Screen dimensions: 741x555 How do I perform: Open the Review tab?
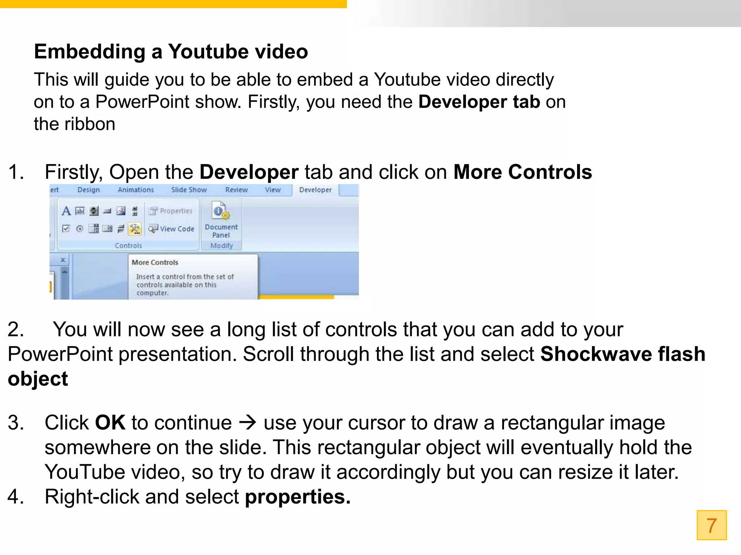point(236,190)
